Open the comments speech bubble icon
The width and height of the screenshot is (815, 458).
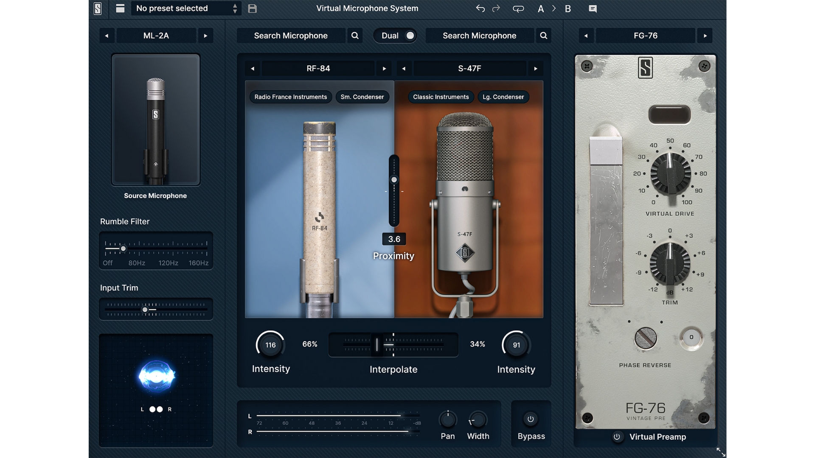pos(593,8)
